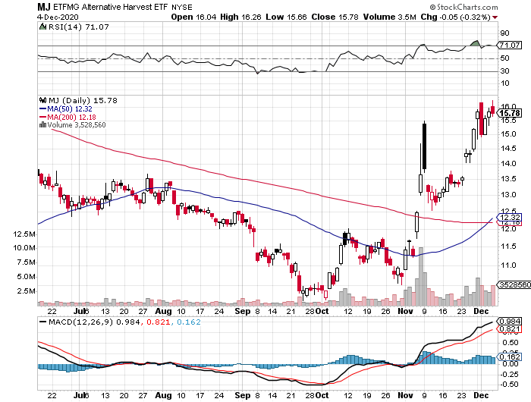
Task: Click the 30 level on RSI axis
Action: [x=505, y=71]
